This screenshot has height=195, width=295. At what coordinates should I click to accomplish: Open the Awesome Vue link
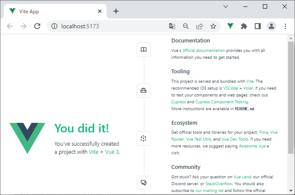252,146
